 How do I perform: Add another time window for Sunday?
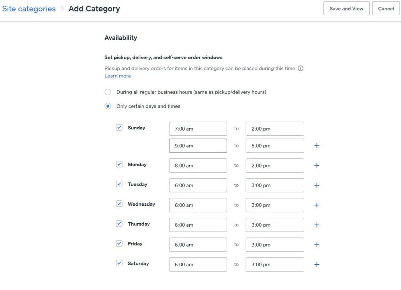[317, 146]
